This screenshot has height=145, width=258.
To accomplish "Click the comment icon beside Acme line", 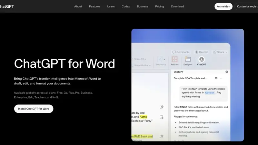I will click(162, 117).
